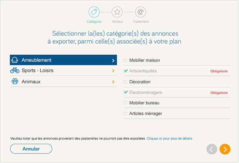Go back with the grey left arrow
Viewport: 239px width, 163px height.
coord(212,149)
